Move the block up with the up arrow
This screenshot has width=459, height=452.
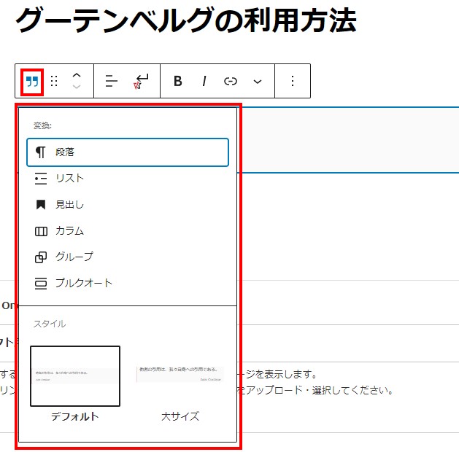pyautogui.click(x=77, y=74)
